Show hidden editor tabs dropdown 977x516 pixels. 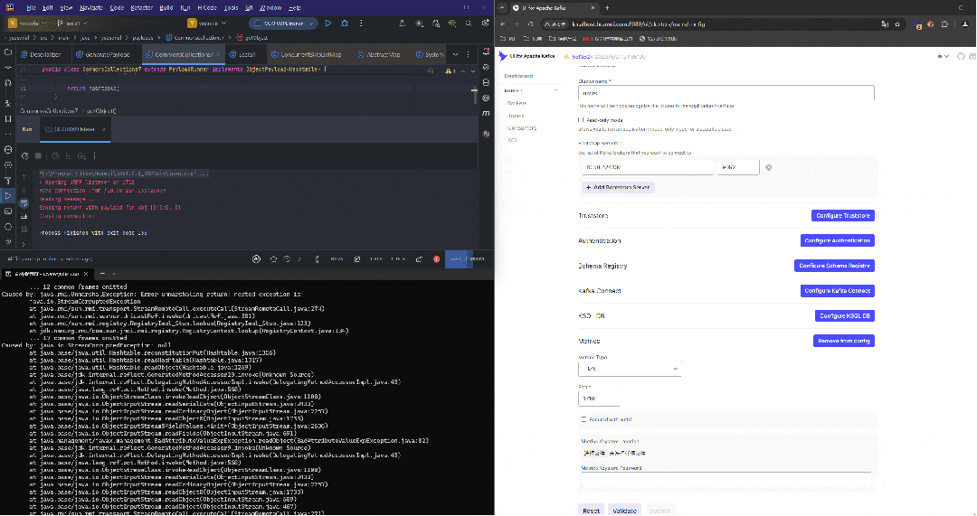tap(455, 54)
